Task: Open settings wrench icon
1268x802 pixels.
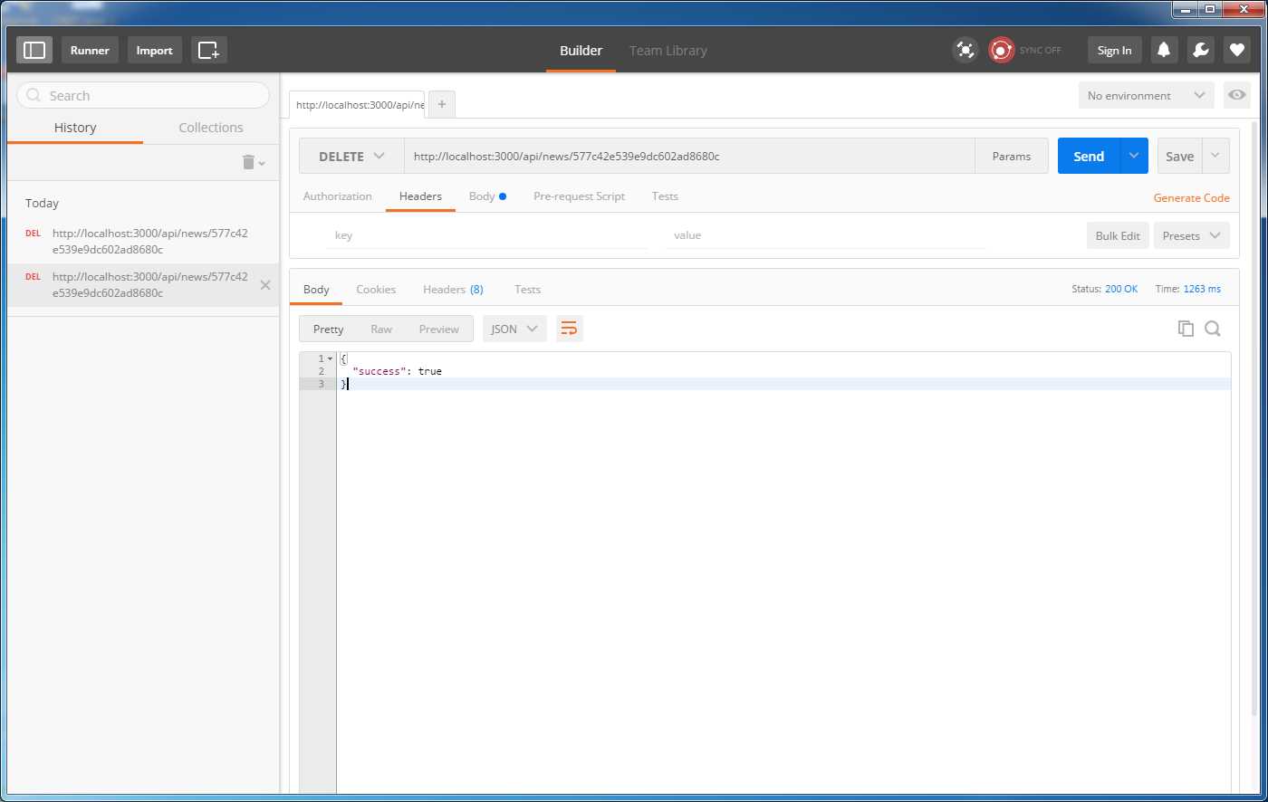Action: pos(1200,50)
